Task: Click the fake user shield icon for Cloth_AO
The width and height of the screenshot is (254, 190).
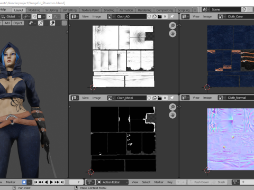Action: tap(149, 16)
